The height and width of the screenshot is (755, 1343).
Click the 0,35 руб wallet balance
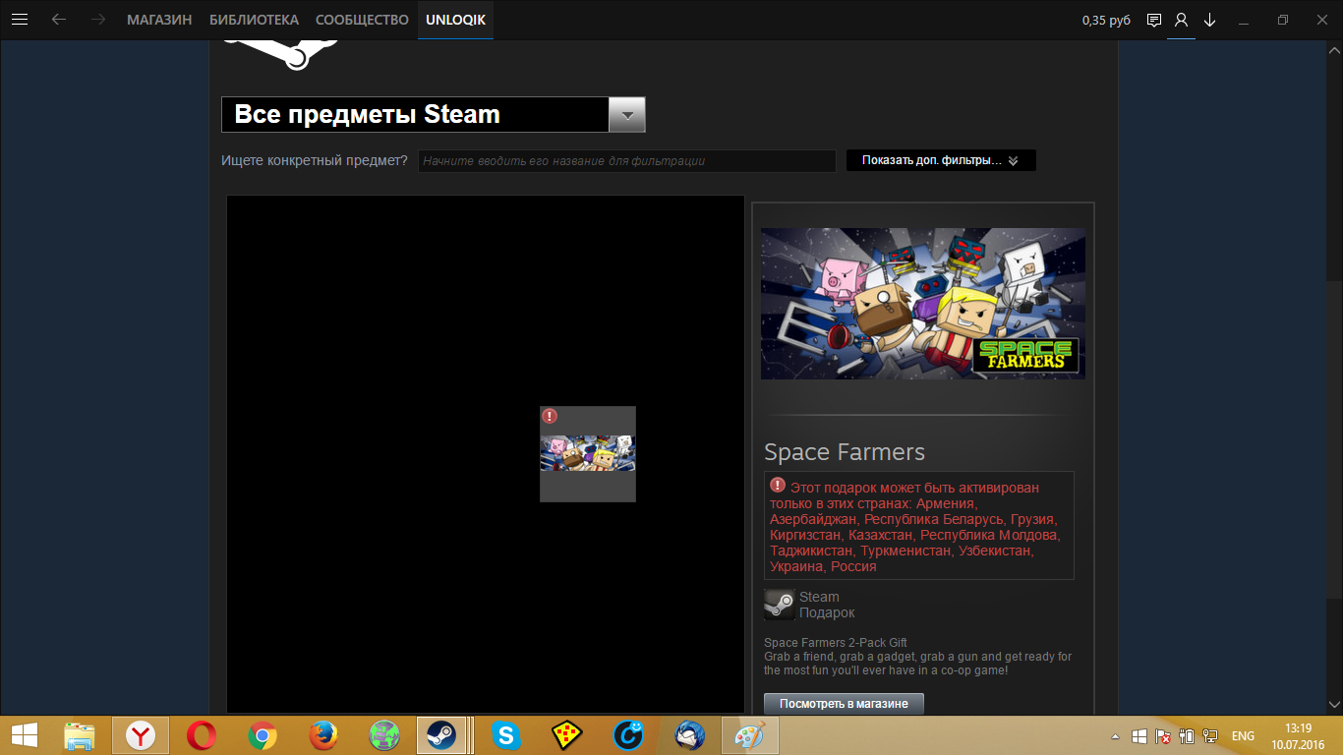click(x=1106, y=21)
